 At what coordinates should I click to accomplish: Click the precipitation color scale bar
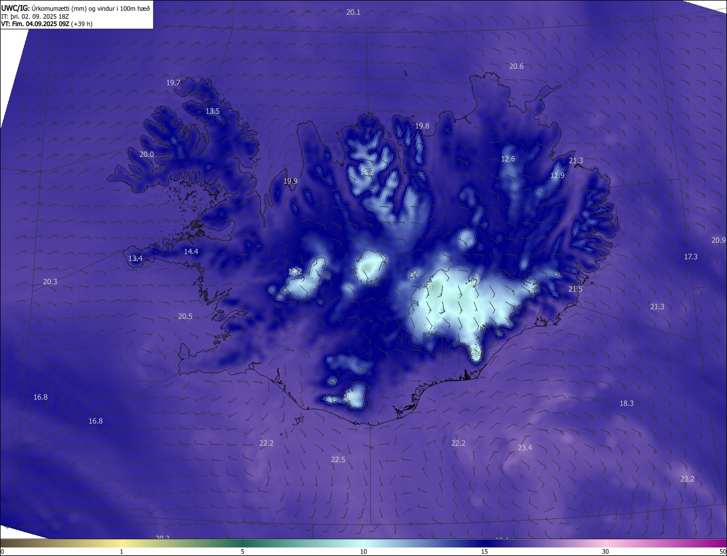pos(363,543)
